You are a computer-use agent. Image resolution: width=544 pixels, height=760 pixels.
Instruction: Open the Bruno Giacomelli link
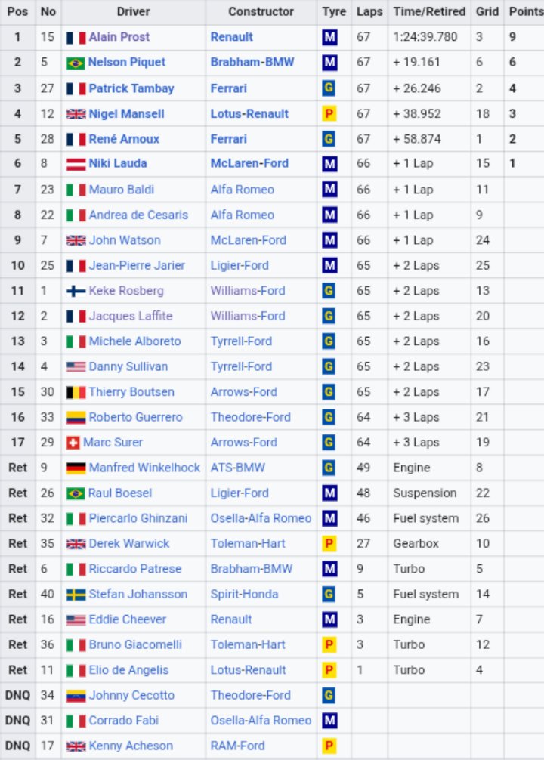click(135, 644)
